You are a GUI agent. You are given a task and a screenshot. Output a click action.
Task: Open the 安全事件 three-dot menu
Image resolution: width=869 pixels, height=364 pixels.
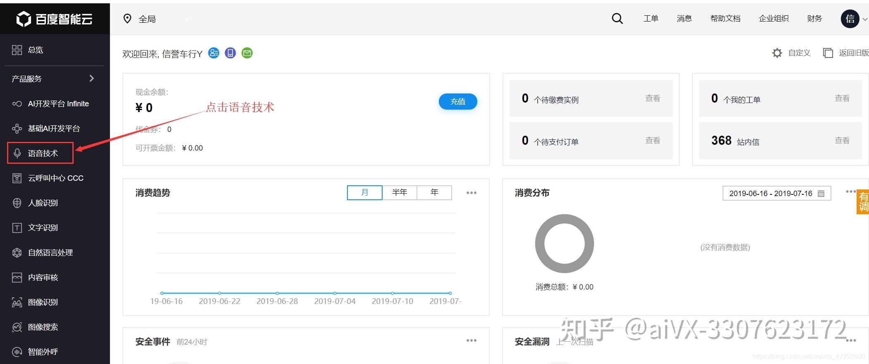(x=472, y=340)
